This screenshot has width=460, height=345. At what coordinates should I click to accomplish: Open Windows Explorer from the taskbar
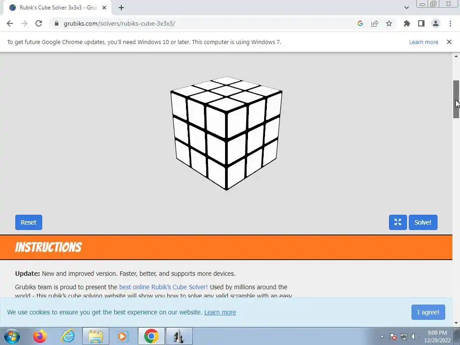click(96, 336)
